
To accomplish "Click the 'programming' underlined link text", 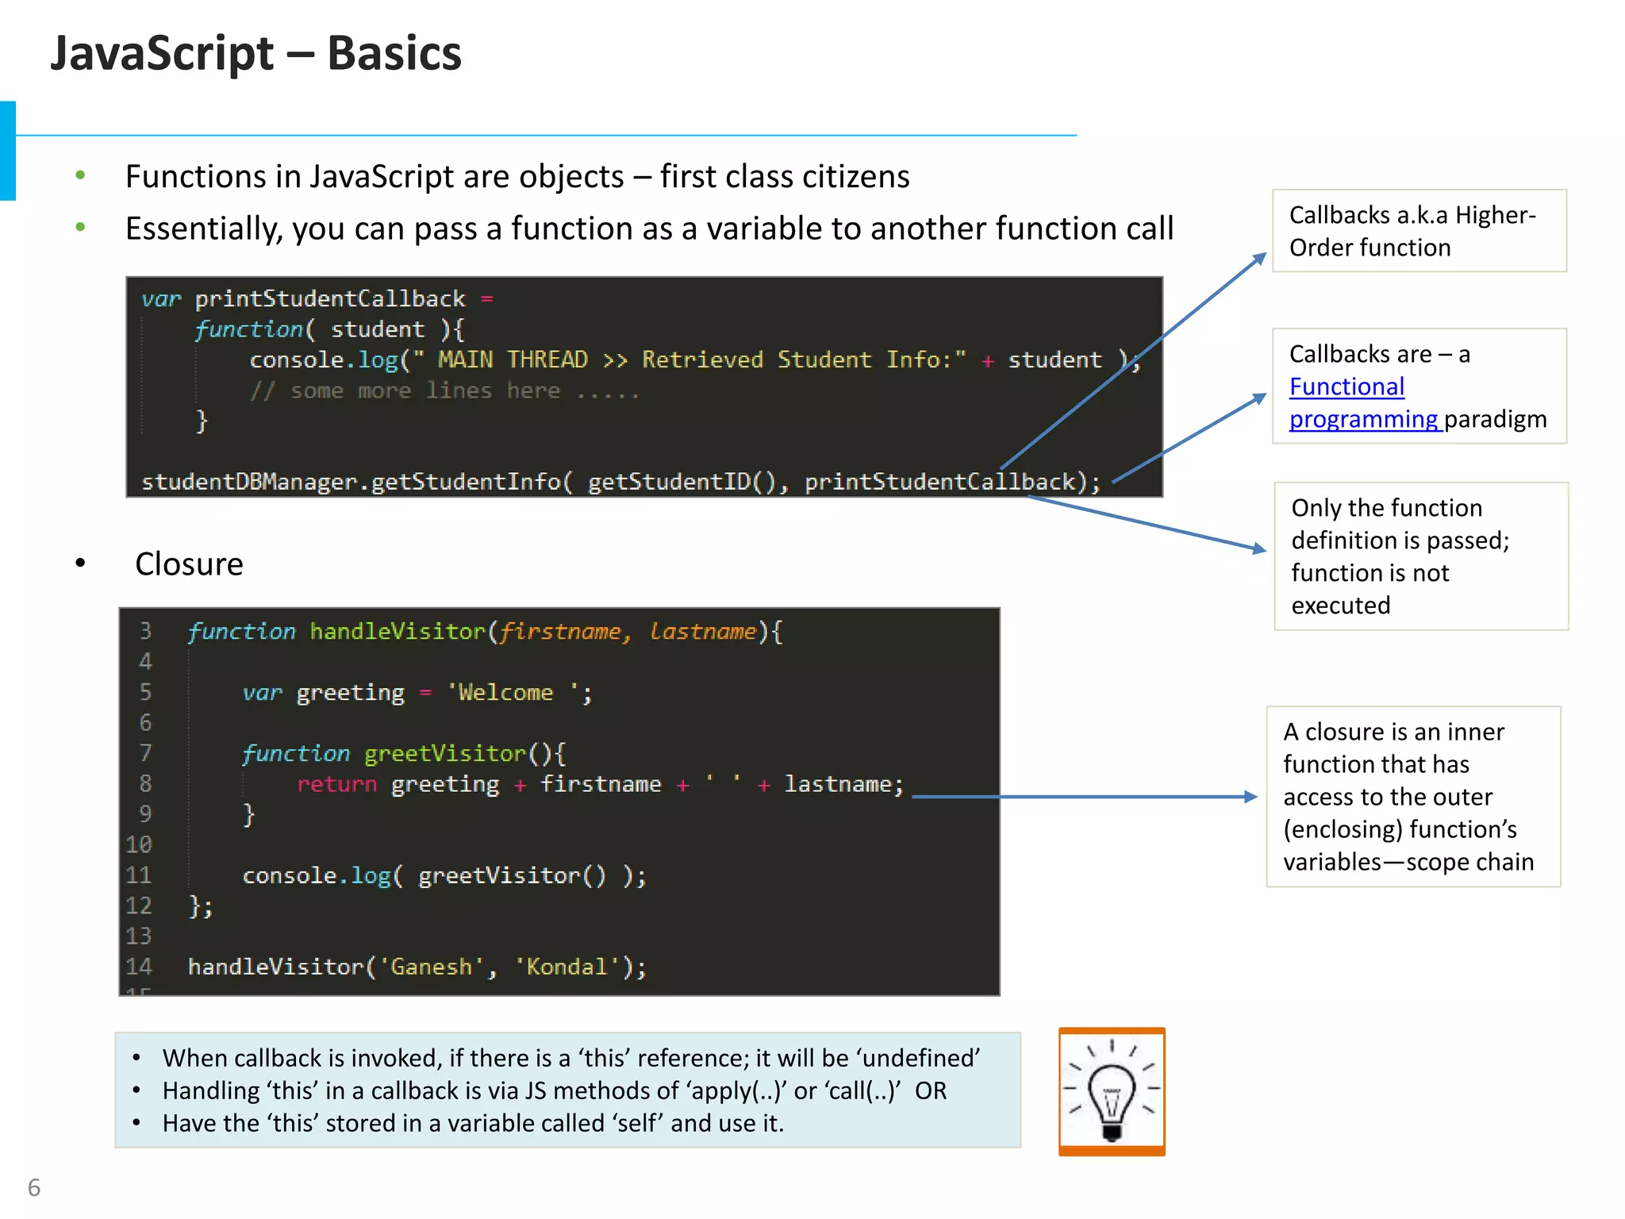I will [1363, 419].
